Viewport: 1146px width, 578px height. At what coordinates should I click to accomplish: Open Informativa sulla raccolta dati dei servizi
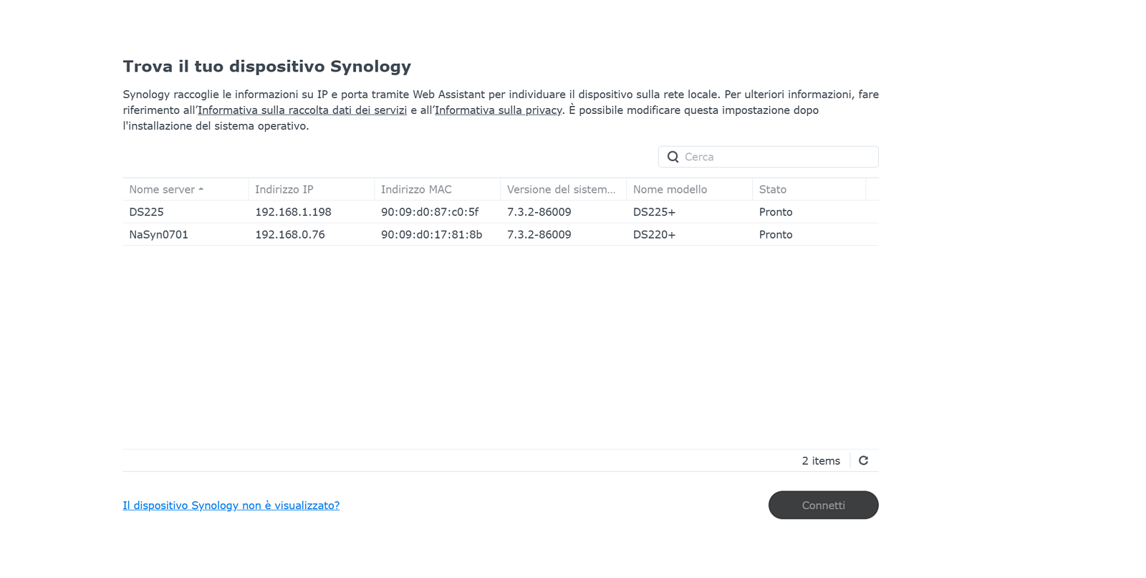point(302,110)
